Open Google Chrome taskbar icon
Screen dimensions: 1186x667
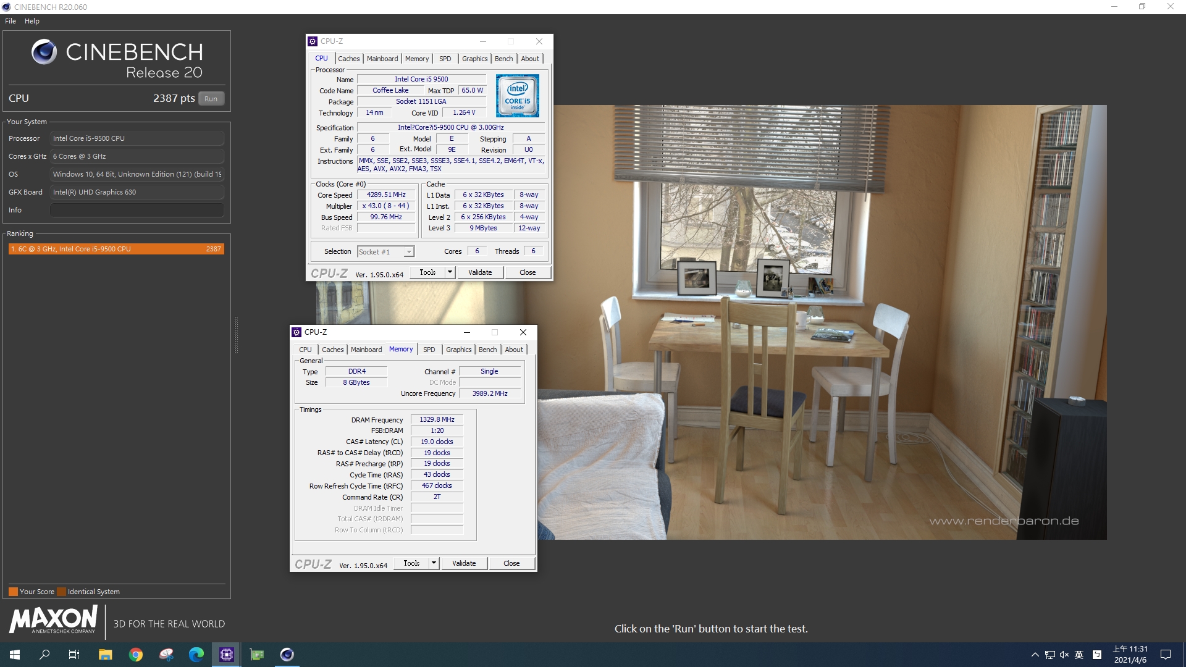click(136, 655)
